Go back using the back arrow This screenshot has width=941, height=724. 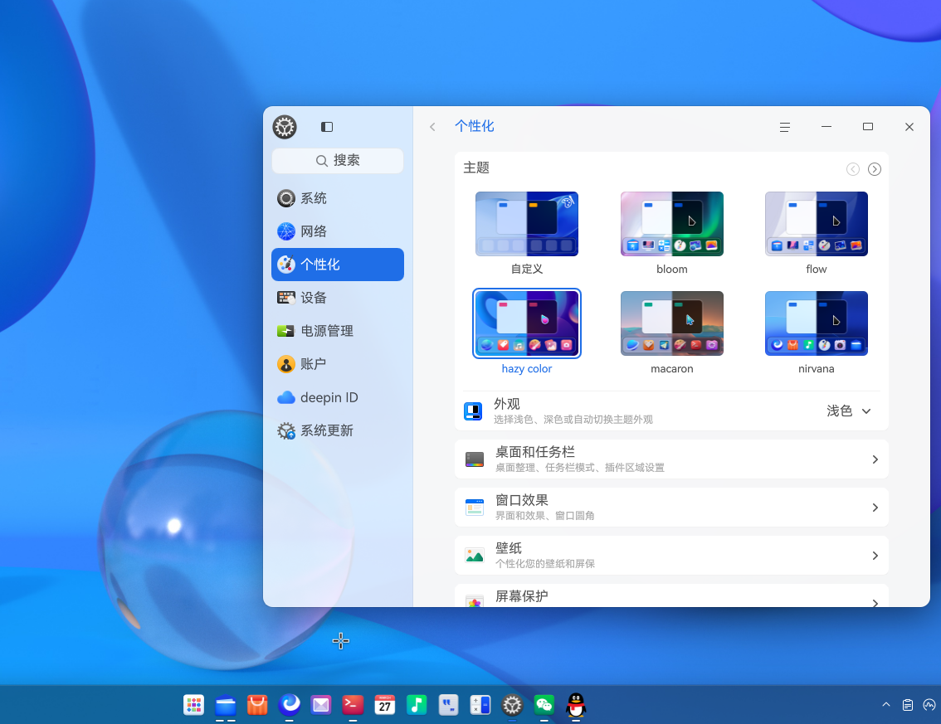tap(432, 127)
